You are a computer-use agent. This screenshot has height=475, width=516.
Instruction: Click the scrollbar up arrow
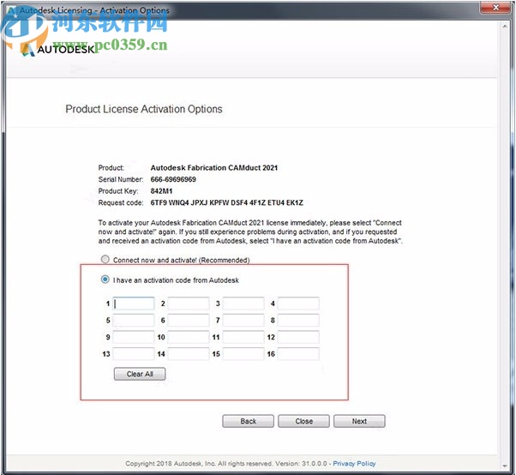(505, 26)
